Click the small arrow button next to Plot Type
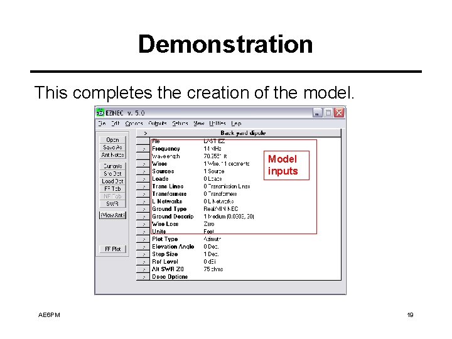 pos(143,239)
